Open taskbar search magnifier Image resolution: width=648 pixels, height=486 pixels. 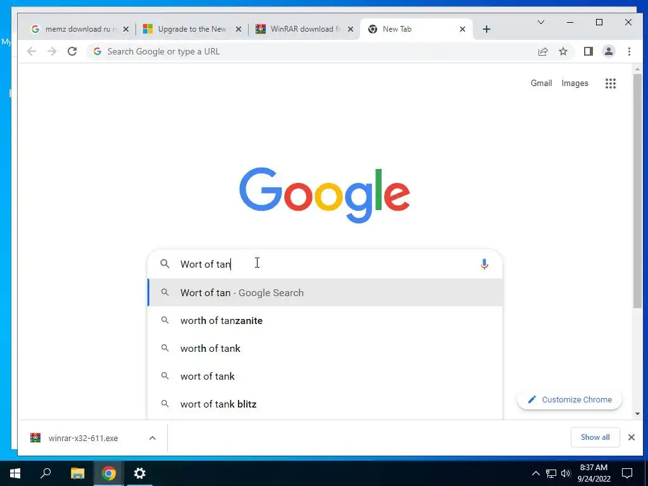[46, 473]
